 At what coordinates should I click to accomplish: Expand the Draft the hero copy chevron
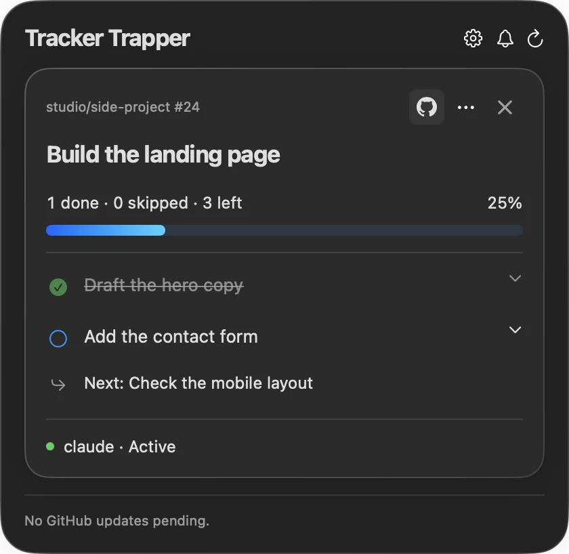pos(515,278)
